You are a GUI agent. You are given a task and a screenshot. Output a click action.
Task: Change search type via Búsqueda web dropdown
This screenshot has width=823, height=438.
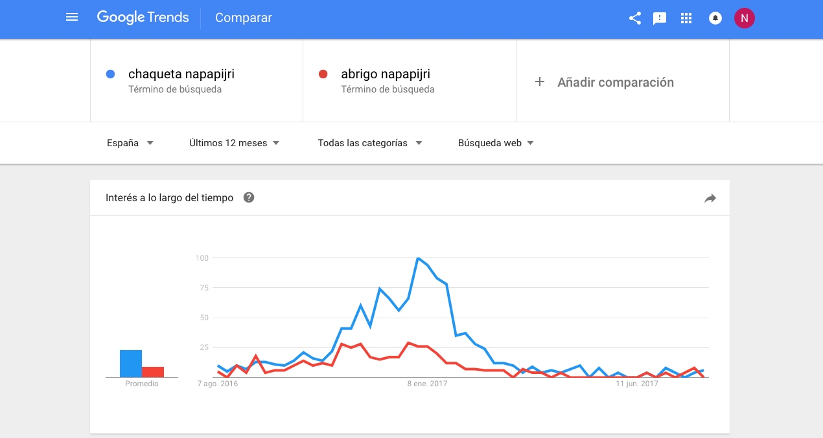pyautogui.click(x=494, y=142)
